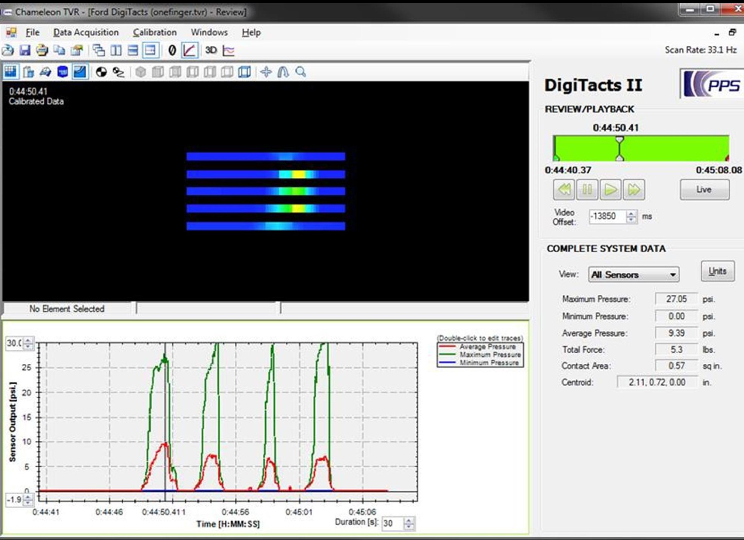The width and height of the screenshot is (744, 540).
Task: Toggle the calibration curve icon
Action: 190,50
